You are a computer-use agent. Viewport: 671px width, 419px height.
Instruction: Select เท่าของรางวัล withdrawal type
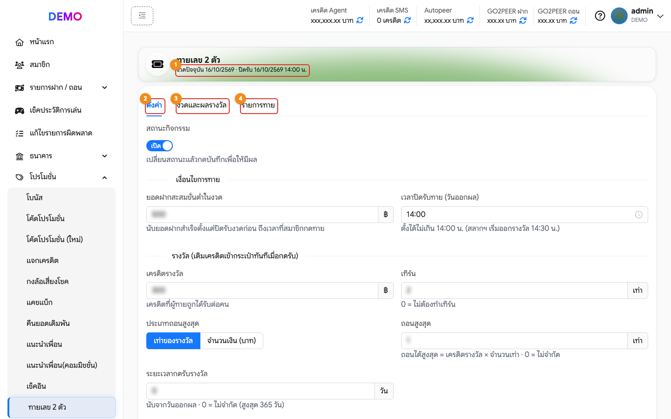click(x=173, y=341)
